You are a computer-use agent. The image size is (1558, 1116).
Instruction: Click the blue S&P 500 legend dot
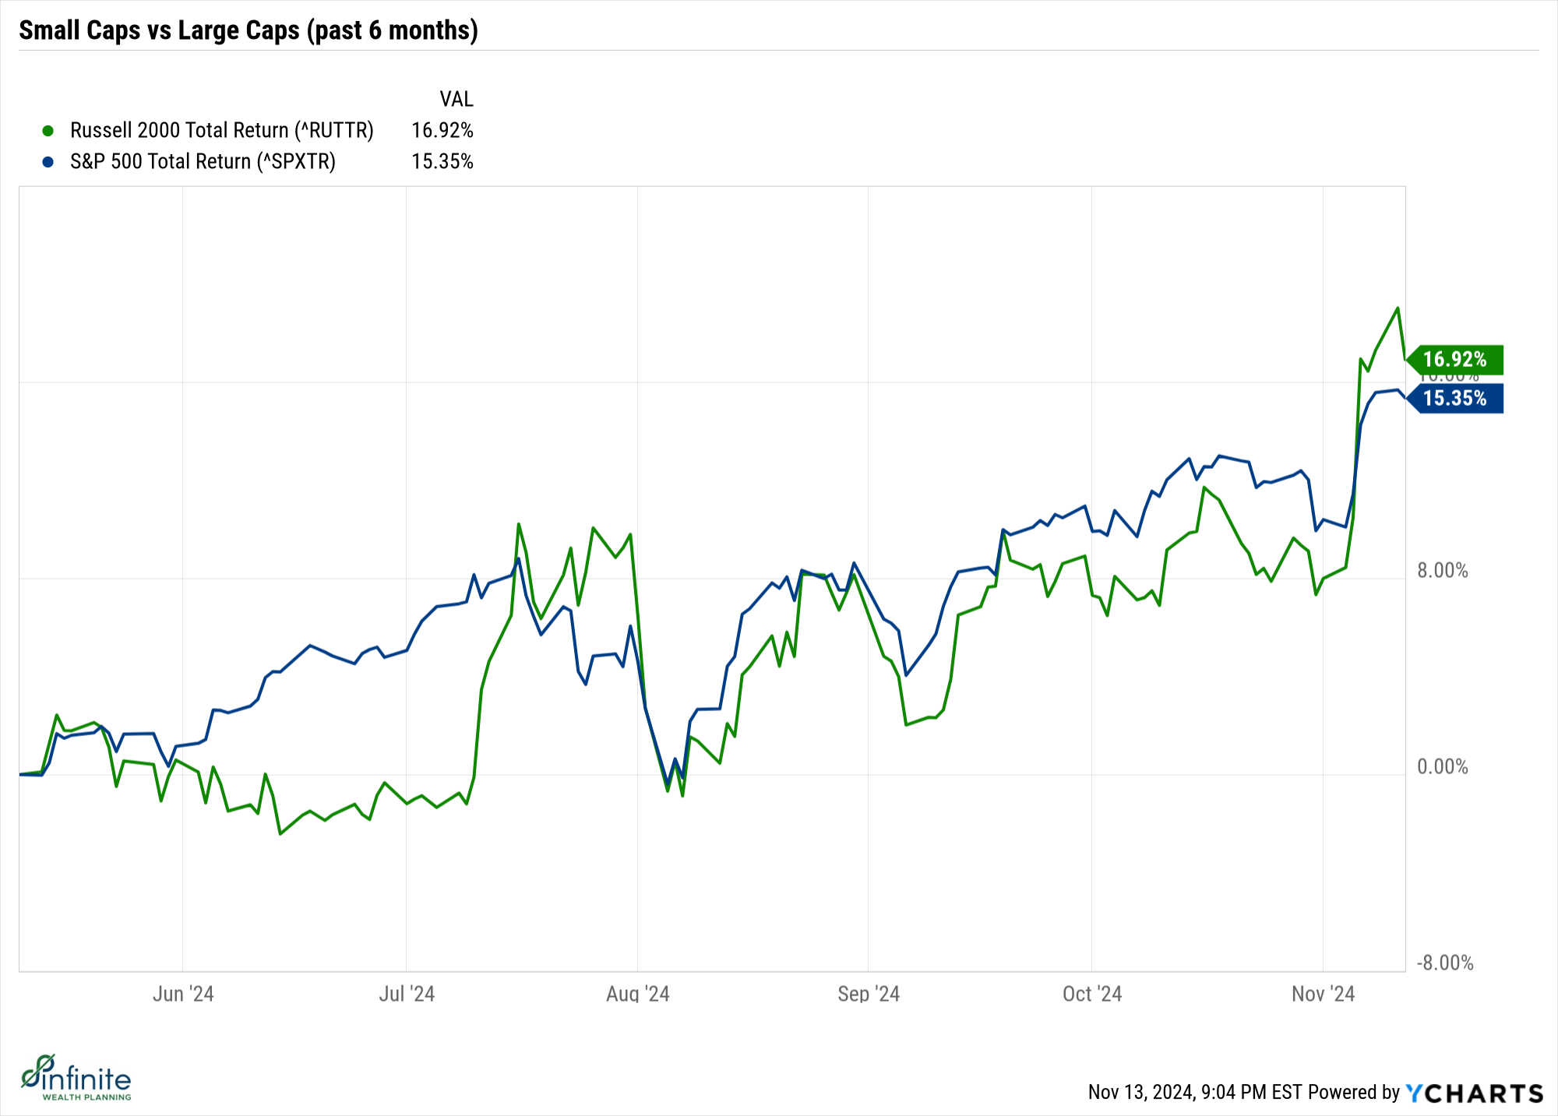[48, 162]
